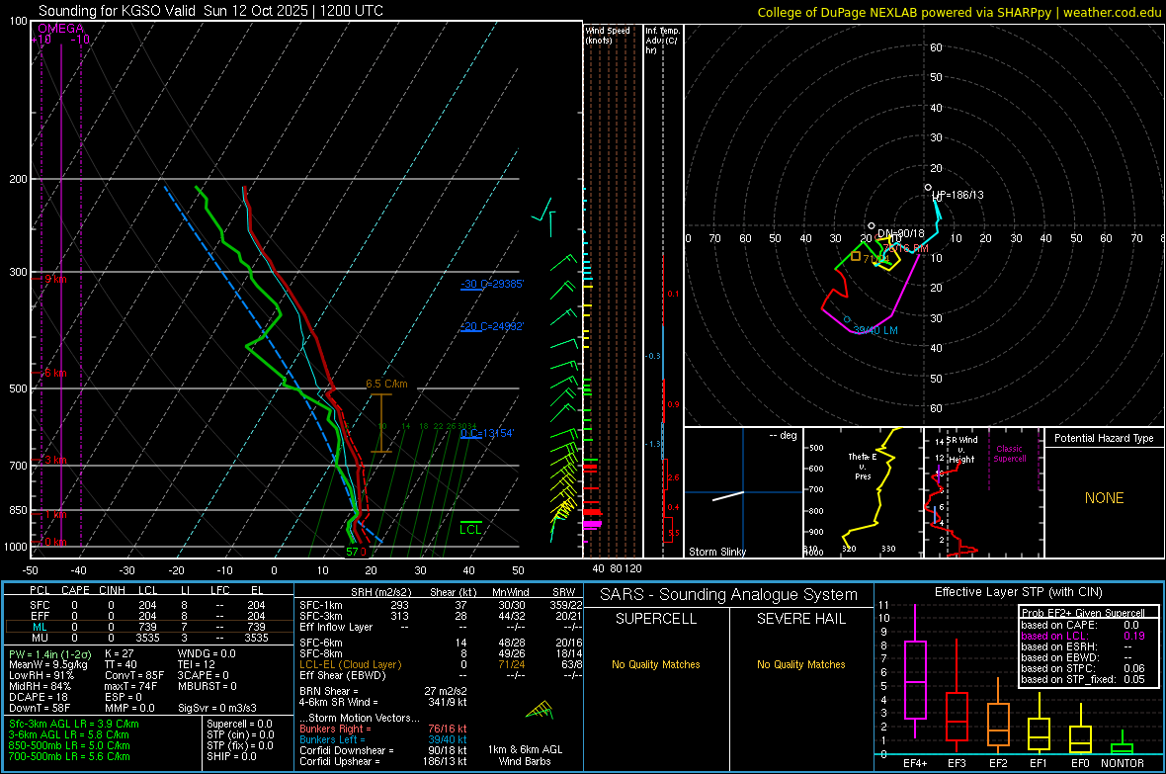Screen dimensions: 1166x774
Task: Click the 0 C=13154' freezing level label
Action: click(x=487, y=433)
